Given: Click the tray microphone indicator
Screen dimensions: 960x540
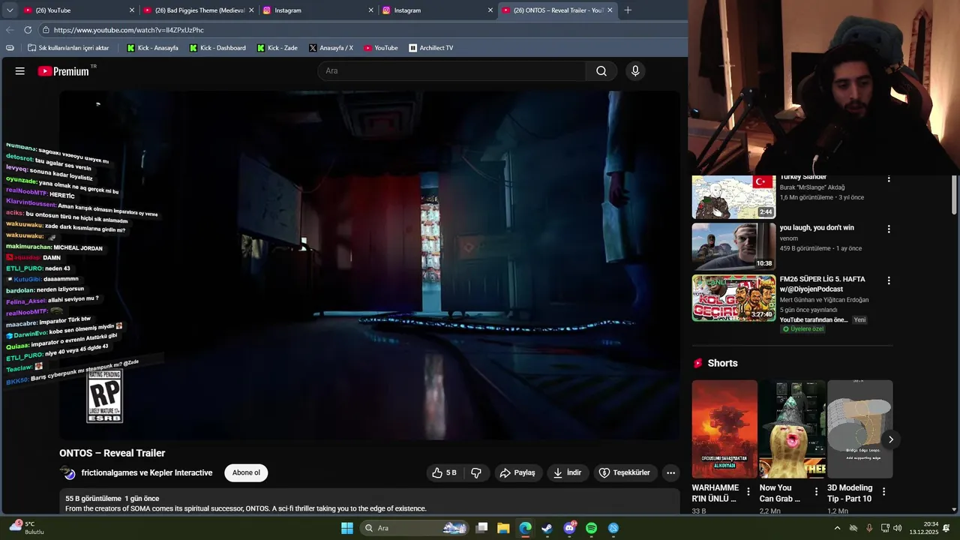Looking at the screenshot, I should [x=869, y=528].
